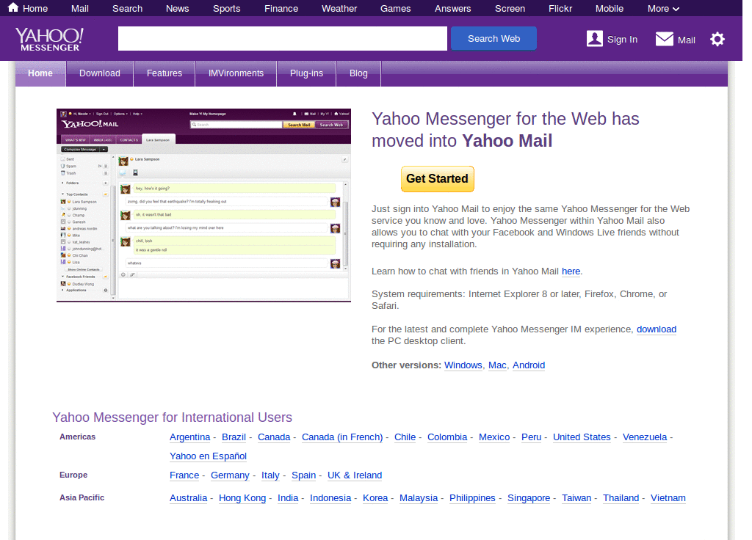
Task: Click the house icon beside Home
Action: (13, 7)
